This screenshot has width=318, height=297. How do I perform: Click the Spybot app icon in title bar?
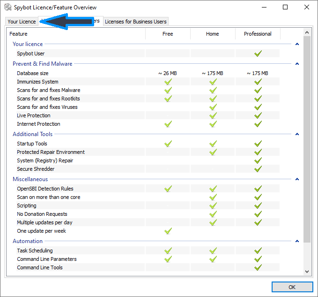8,8
